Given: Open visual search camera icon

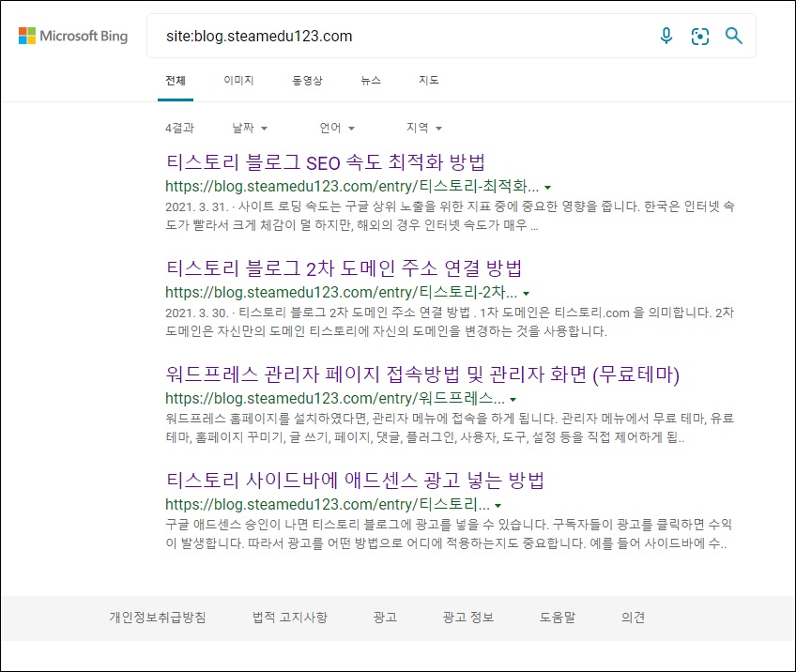Looking at the screenshot, I should (700, 36).
